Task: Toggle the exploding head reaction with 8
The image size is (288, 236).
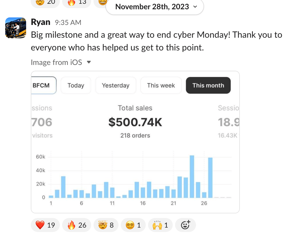Action: 106,225
